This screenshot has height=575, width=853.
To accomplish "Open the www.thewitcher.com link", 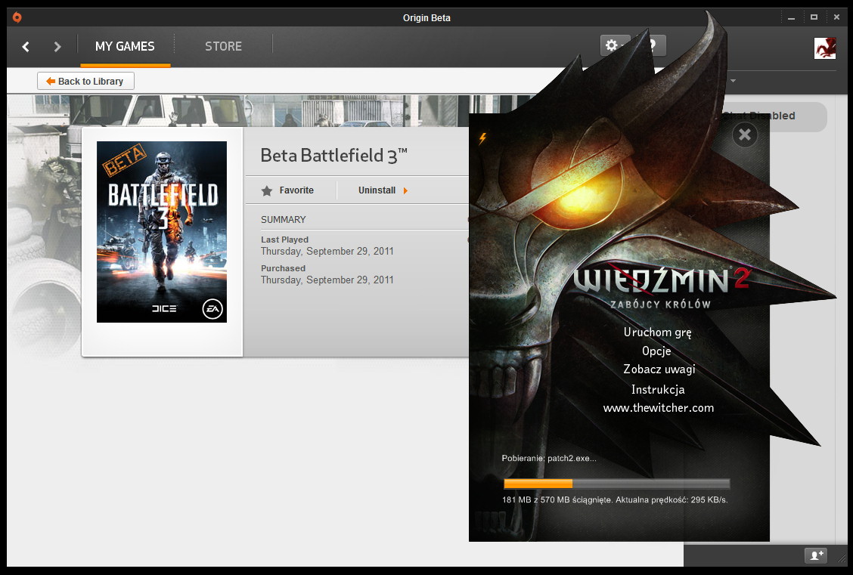I will click(658, 408).
